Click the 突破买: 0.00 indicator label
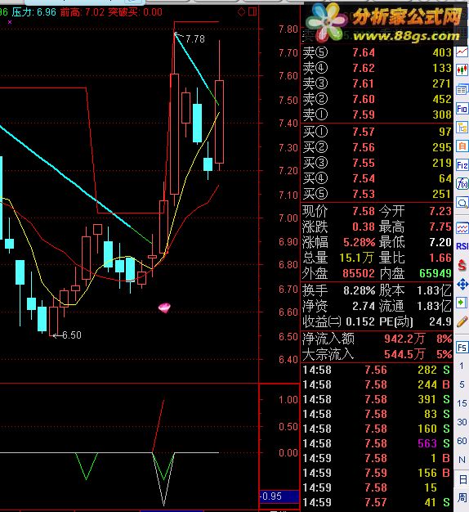The image size is (469, 512). click(135, 12)
